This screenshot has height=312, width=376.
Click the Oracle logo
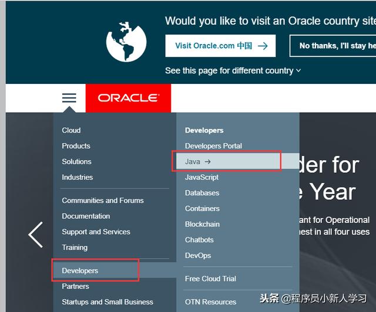click(128, 98)
